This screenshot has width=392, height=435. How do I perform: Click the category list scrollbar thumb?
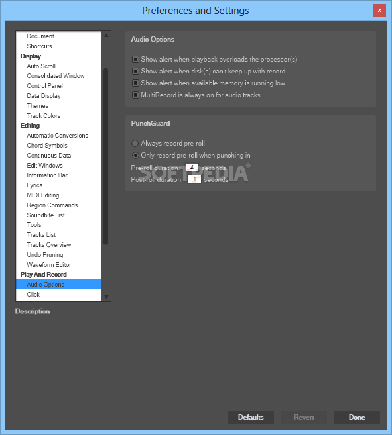[x=106, y=156]
